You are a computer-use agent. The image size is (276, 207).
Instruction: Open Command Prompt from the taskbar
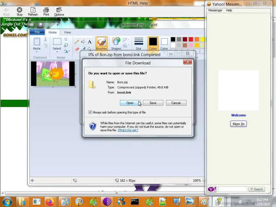point(135,202)
